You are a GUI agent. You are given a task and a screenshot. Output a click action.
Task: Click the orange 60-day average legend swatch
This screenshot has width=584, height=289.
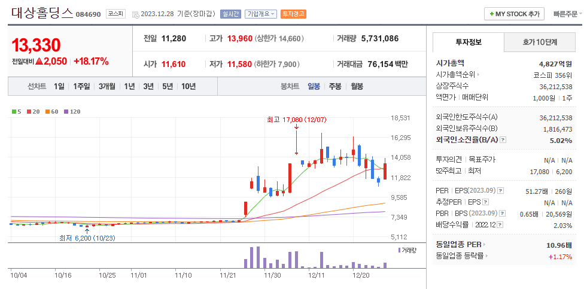(x=48, y=111)
